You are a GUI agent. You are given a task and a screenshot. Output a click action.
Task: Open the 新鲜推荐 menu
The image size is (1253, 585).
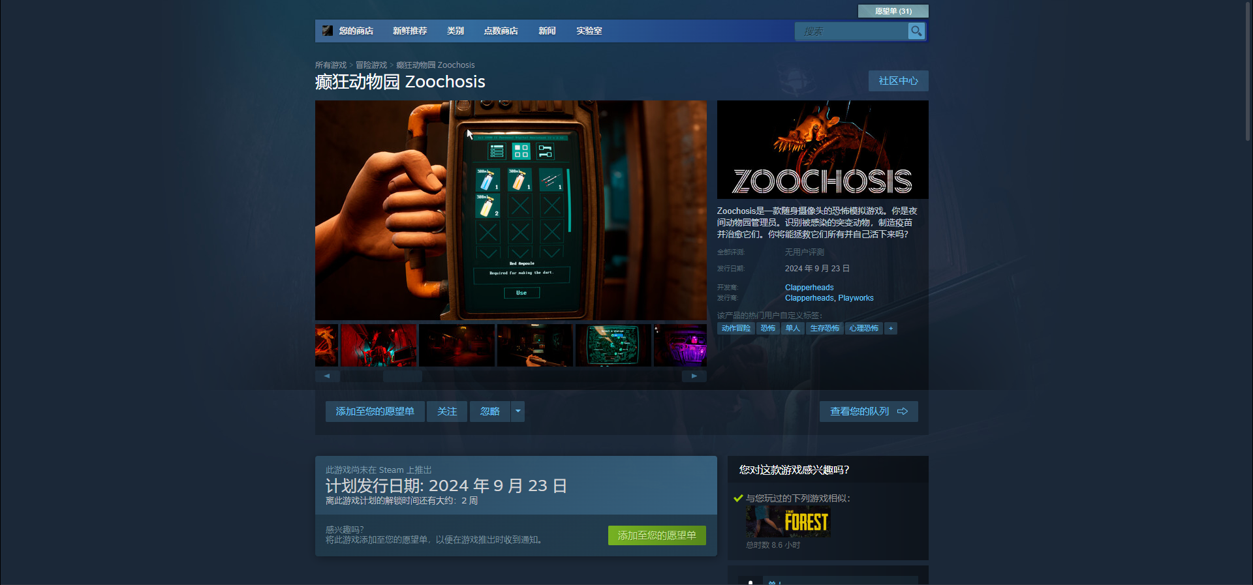pos(410,31)
